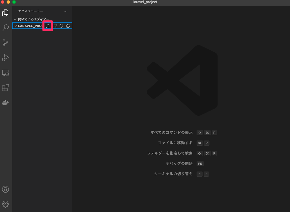
Task: Click the F5 key label
Action: tap(200, 163)
